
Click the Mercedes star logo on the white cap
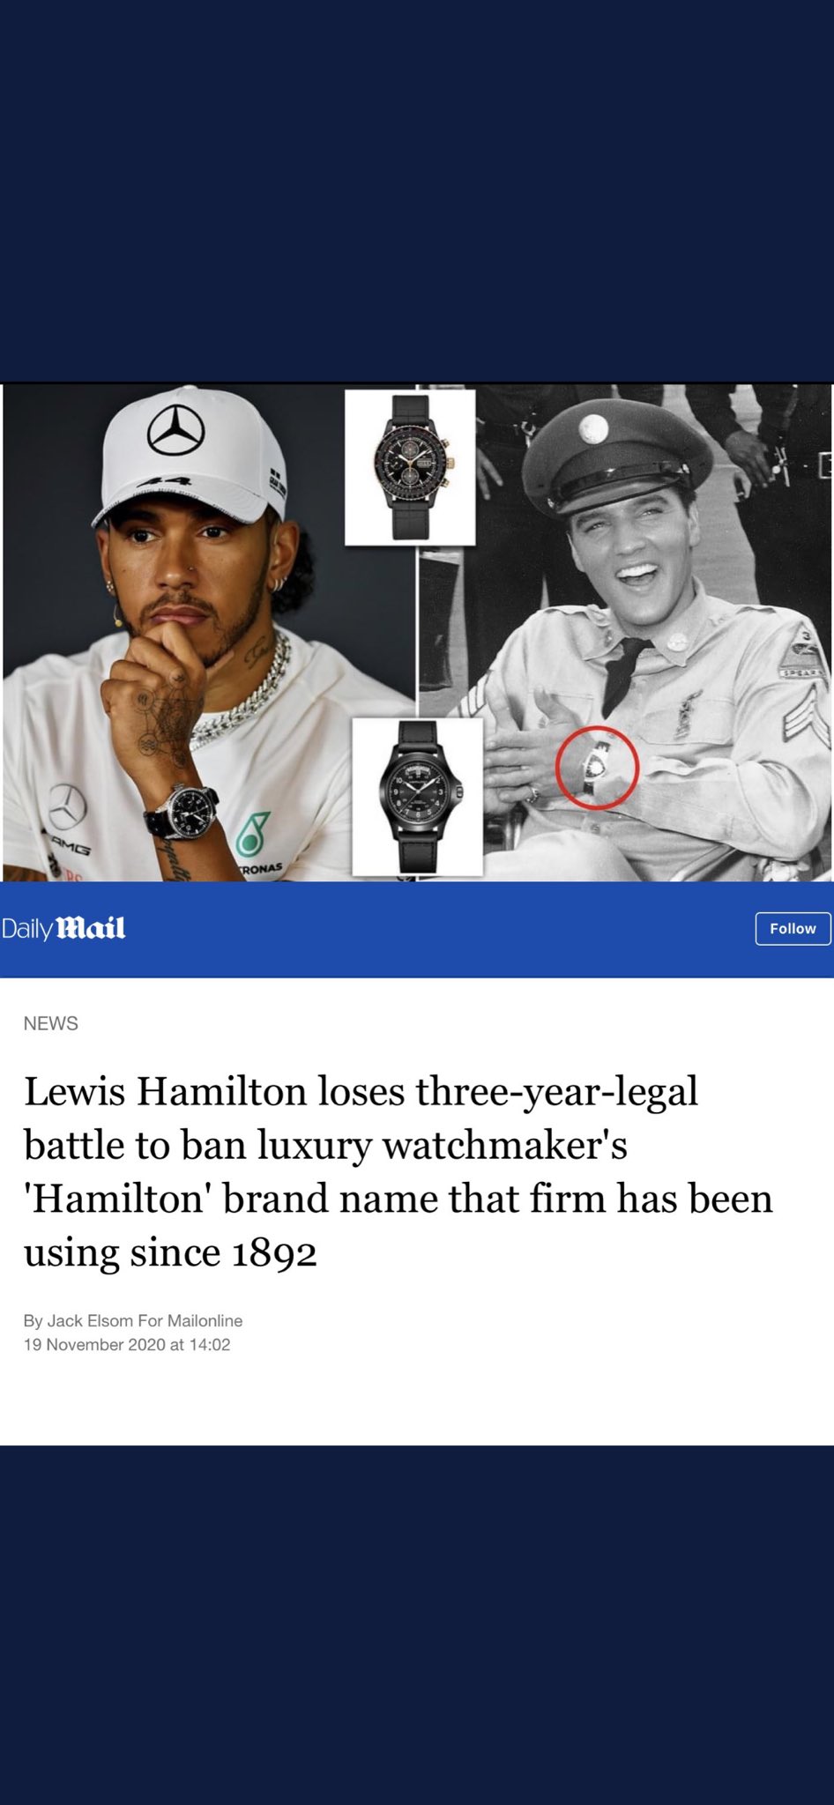point(175,430)
